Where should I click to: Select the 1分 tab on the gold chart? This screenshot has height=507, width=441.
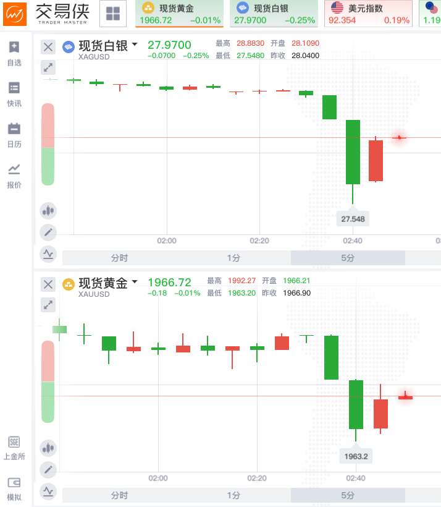233,495
